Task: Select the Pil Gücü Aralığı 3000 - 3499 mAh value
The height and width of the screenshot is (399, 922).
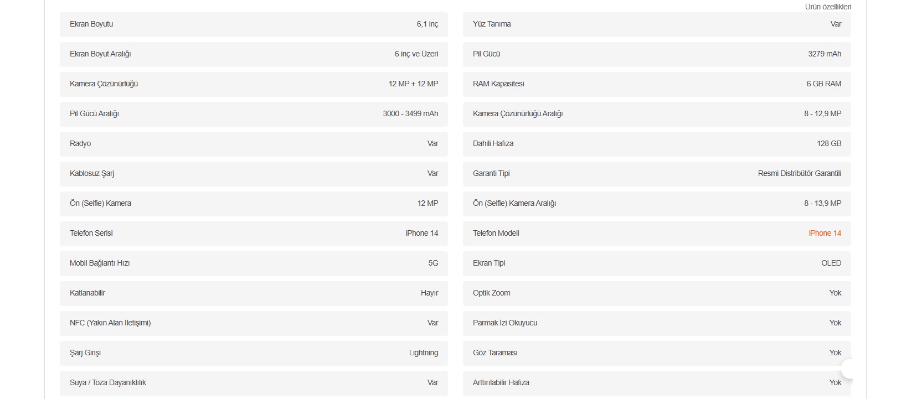Action: coord(410,113)
